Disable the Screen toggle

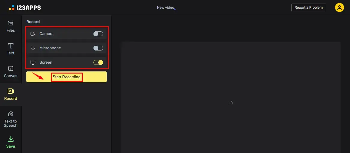[x=98, y=62]
